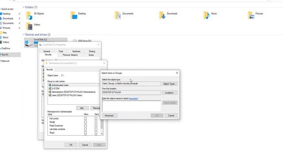Viewport: 283px width, 159px height.
Task: Click Apply in Permissions dialog
Action: tap(99, 145)
